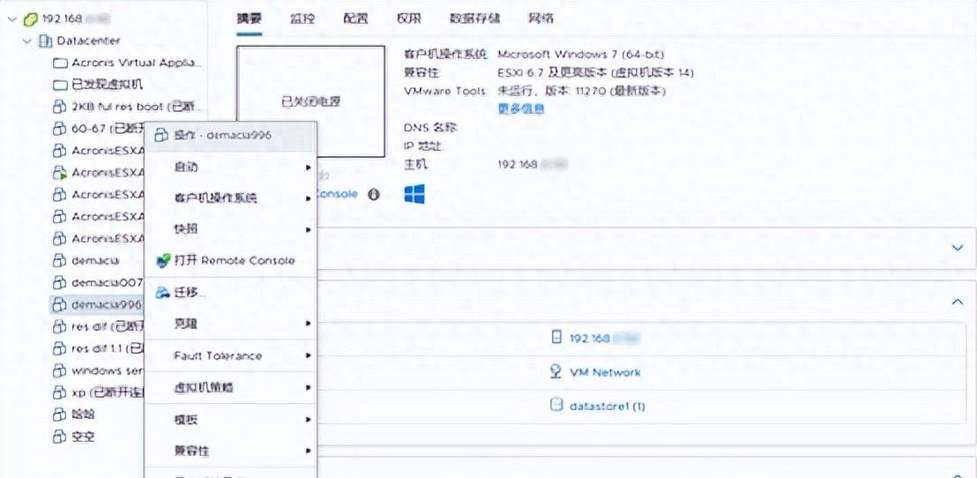
Task: Open the 兼容性 submenu arrow
Action: (308, 451)
